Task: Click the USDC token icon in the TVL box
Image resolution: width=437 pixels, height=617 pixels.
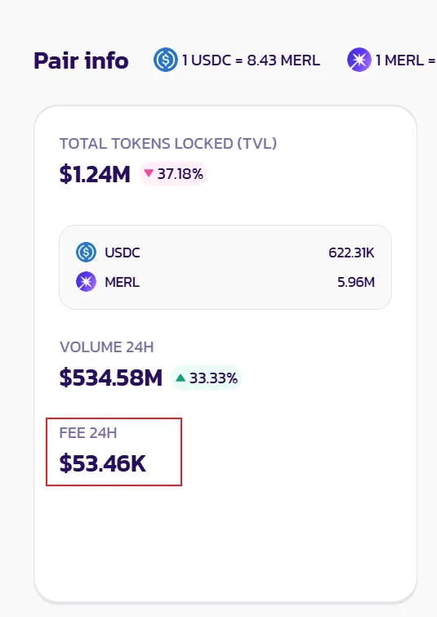Action: pos(86,253)
